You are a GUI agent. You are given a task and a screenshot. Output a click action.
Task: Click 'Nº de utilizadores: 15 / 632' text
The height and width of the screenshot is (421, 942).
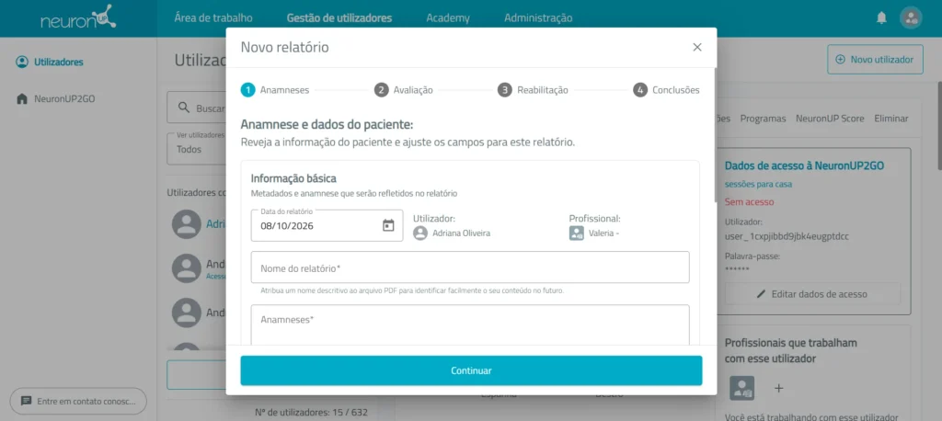coord(311,413)
